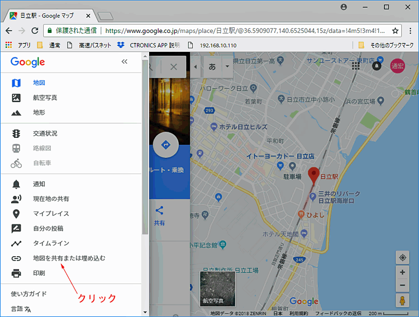The image size is (419, 317).
Task: Open その他のブックマーク folder
Action: (387, 45)
